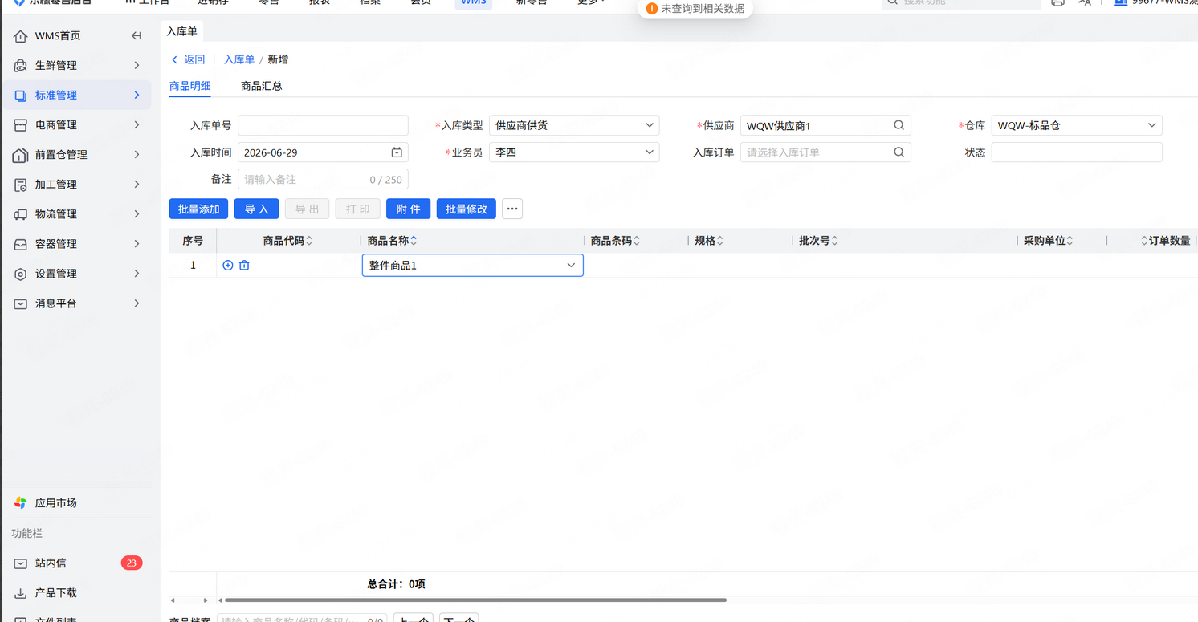This screenshot has height=622, width=1198.
Task: Click the 容器管理 sidebar icon
Action: pos(21,244)
